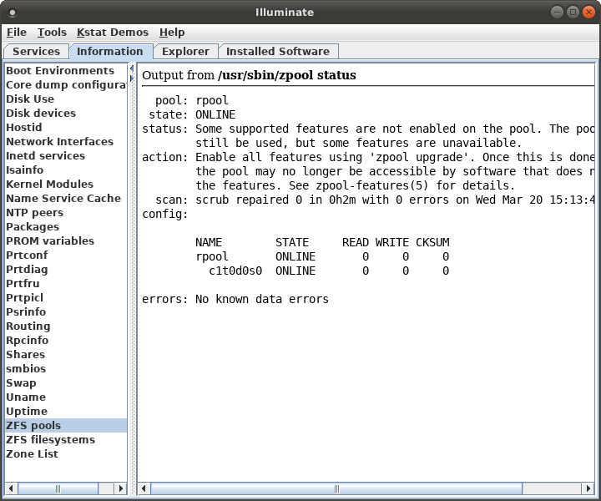Click the c1t0d0s0 device name

pos(235,271)
